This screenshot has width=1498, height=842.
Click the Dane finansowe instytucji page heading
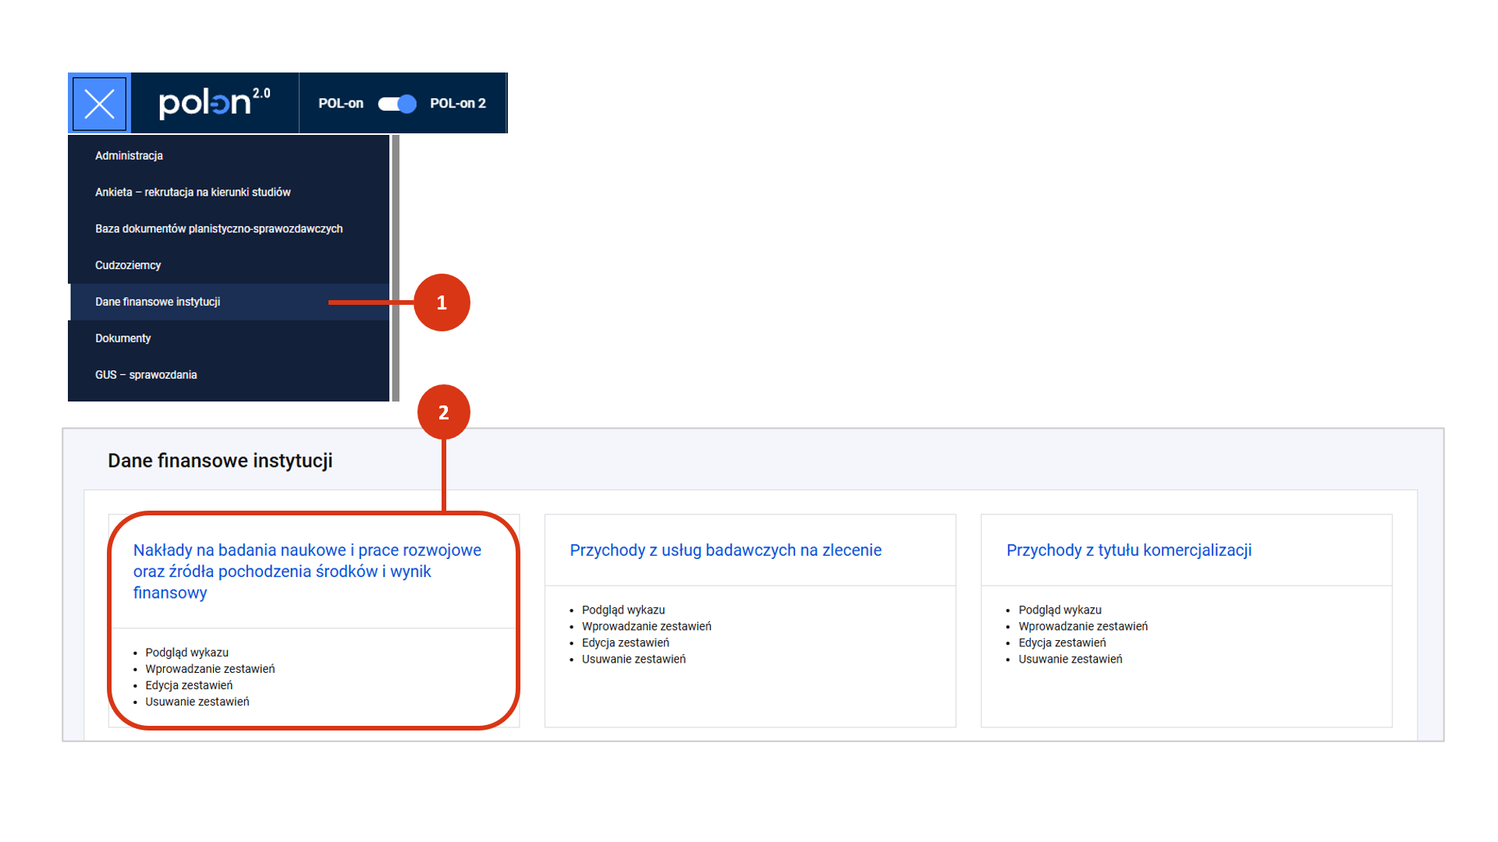point(220,461)
